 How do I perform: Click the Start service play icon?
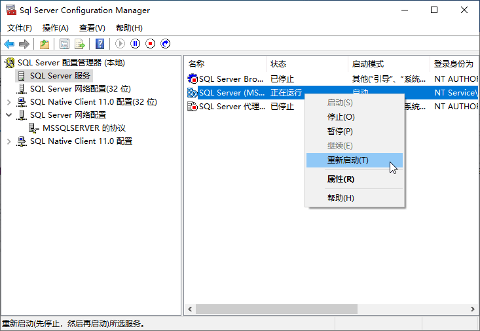120,44
